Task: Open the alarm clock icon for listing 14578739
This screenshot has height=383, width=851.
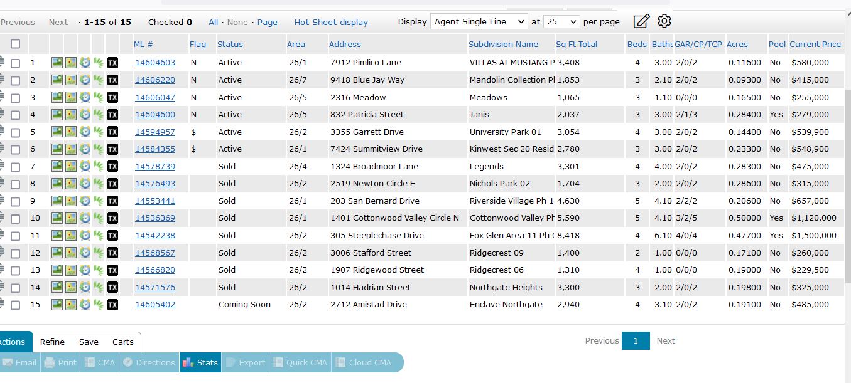Action: pyautogui.click(x=85, y=167)
